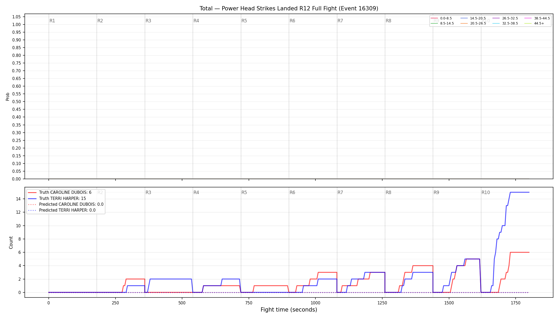
Task: Click the 250 tick on the time axis
Action: (115, 303)
